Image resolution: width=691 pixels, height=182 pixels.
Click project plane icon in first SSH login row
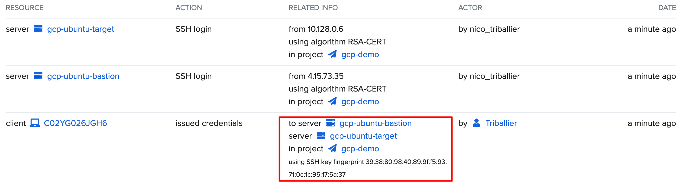[x=333, y=54]
